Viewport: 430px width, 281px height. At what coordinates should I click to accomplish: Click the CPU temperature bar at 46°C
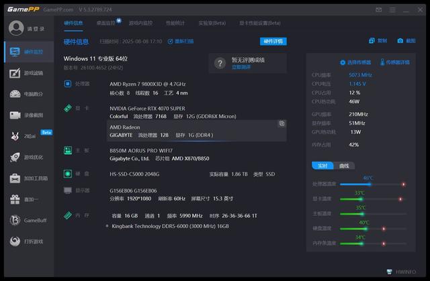click(373, 184)
